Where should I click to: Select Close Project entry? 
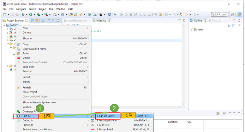tap(53, 92)
